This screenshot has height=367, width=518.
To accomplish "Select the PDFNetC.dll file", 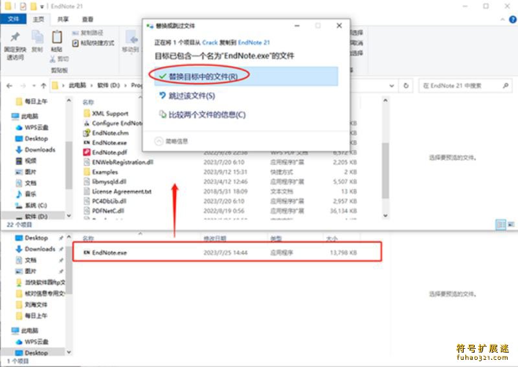I will pos(104,211).
